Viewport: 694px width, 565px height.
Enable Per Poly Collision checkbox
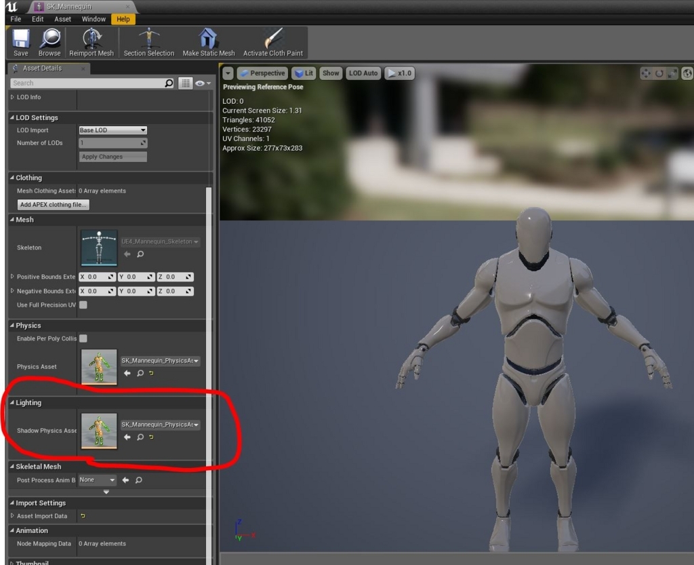(83, 338)
